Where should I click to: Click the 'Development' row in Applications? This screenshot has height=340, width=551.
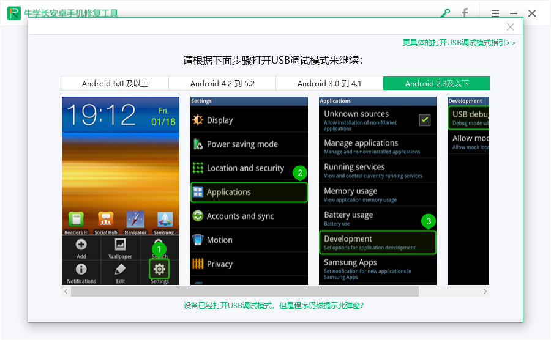point(378,242)
